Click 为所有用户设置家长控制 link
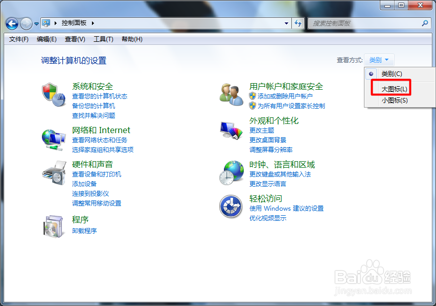Viewport: 436px width, 306px height. pos(291,106)
